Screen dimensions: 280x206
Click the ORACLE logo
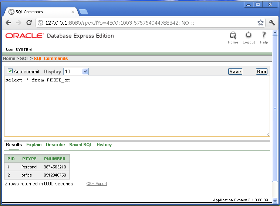tap(24, 36)
